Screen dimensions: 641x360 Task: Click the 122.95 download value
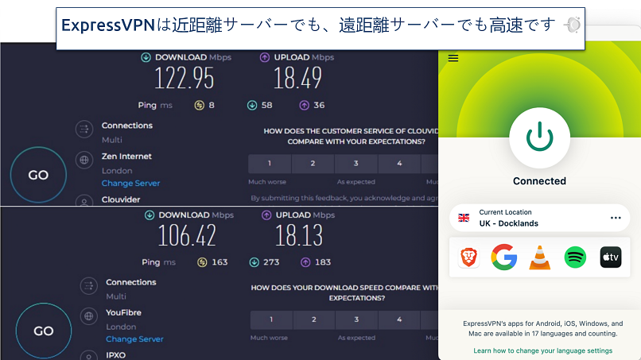click(x=185, y=78)
